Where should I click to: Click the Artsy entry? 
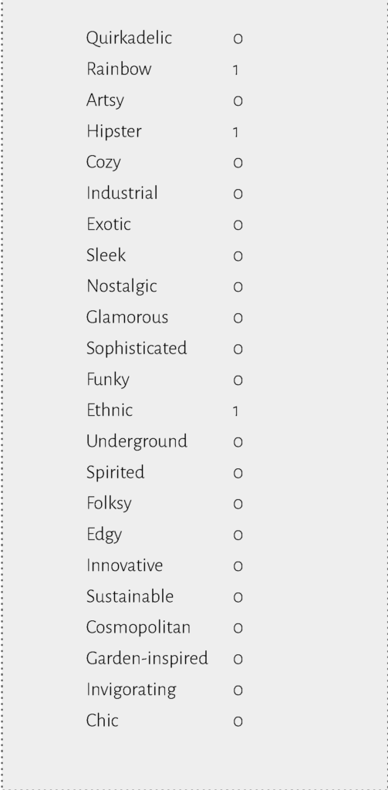click(105, 100)
